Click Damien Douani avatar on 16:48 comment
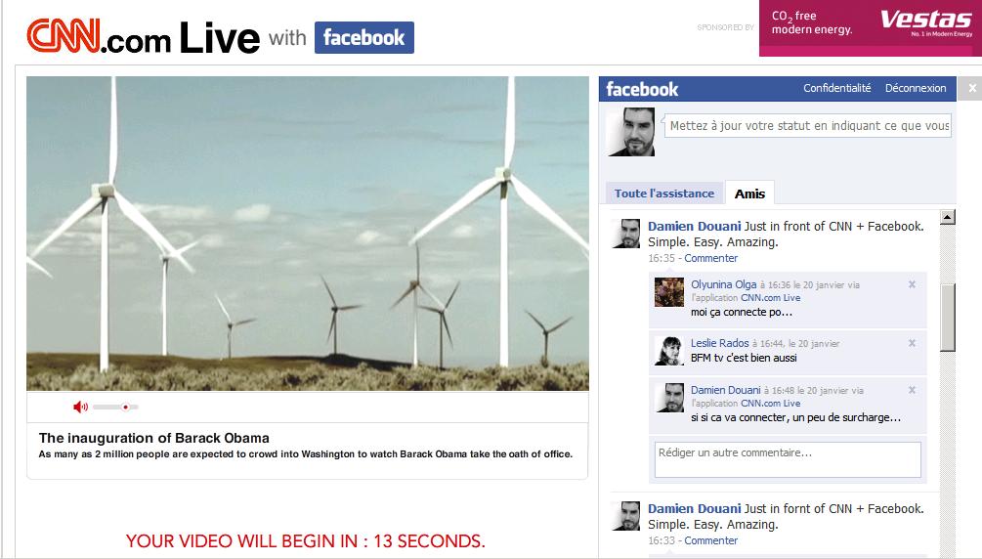Viewport: 982px width, 559px height. (x=669, y=398)
